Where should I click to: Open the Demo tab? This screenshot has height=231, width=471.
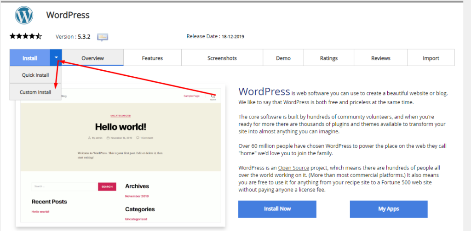[283, 58]
